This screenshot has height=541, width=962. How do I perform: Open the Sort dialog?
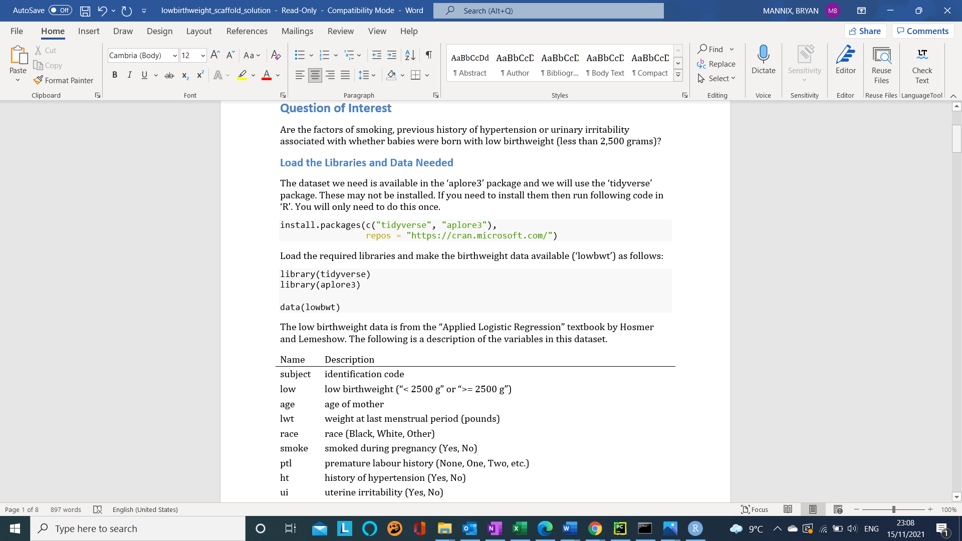pos(410,55)
